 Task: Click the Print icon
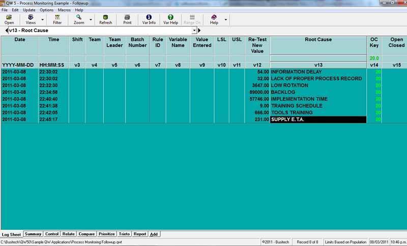[x=127, y=17]
